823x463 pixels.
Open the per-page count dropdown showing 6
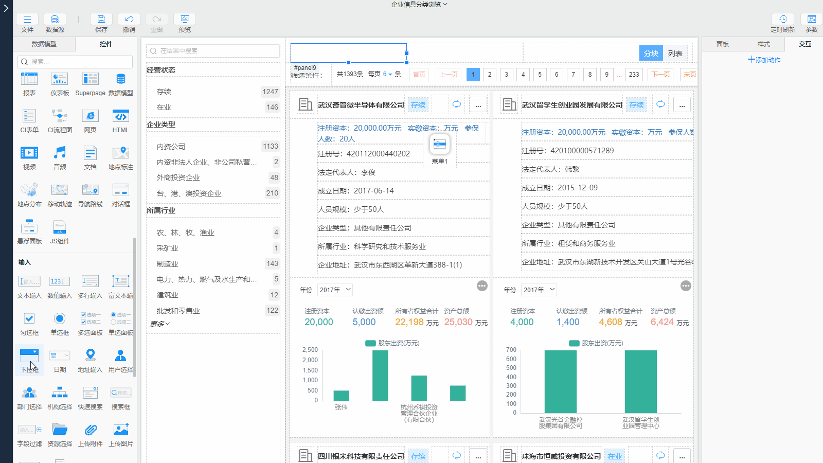(387, 74)
